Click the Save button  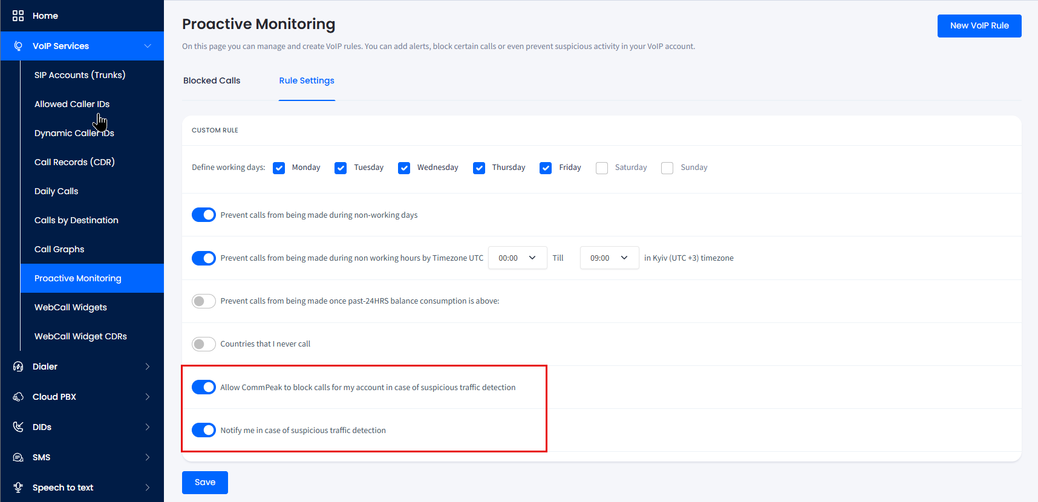(x=205, y=483)
